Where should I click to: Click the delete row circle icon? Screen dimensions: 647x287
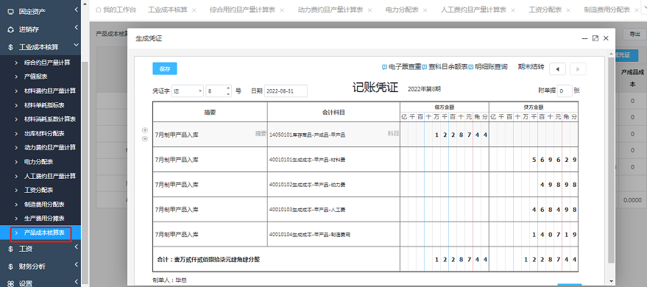click(x=145, y=138)
